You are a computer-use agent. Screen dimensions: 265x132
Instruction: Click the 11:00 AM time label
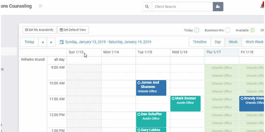tap(57, 99)
